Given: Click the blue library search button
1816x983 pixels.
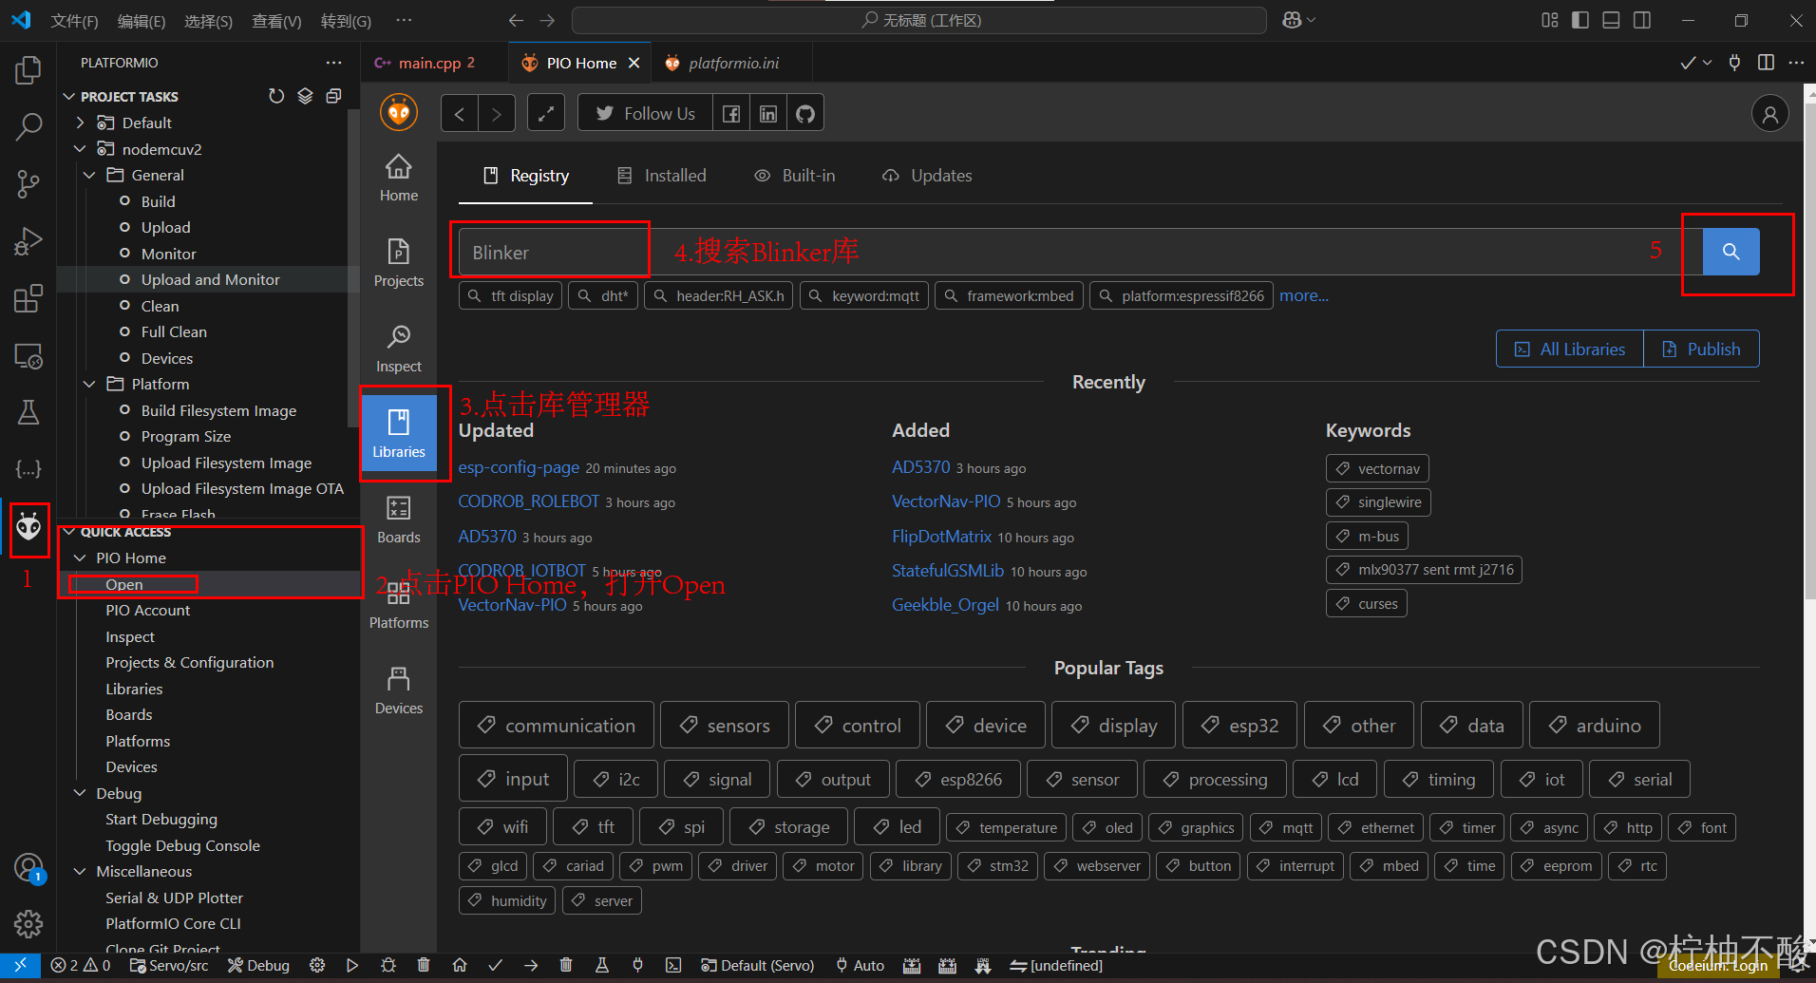Looking at the screenshot, I should [x=1731, y=252].
